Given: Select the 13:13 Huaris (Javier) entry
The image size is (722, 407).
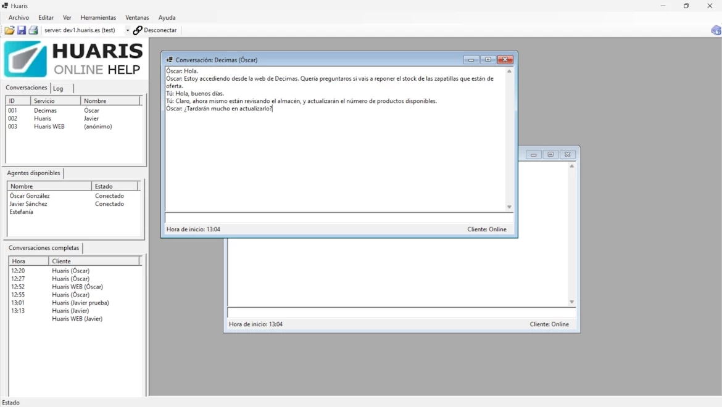Looking at the screenshot, I should click(75, 311).
